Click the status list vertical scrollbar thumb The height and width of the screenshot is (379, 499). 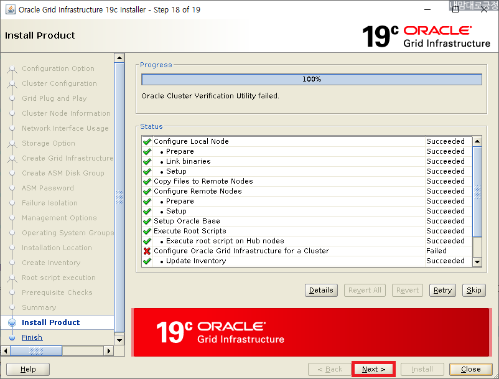[x=477, y=192]
